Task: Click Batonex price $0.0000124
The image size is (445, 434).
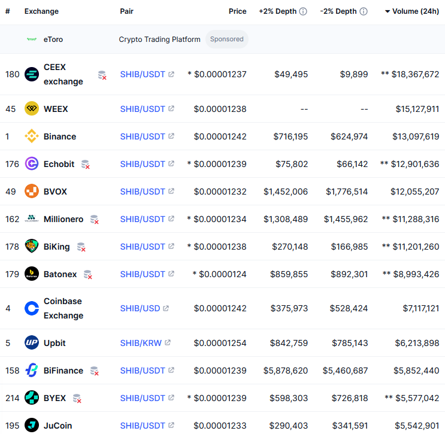Action: click(x=223, y=274)
